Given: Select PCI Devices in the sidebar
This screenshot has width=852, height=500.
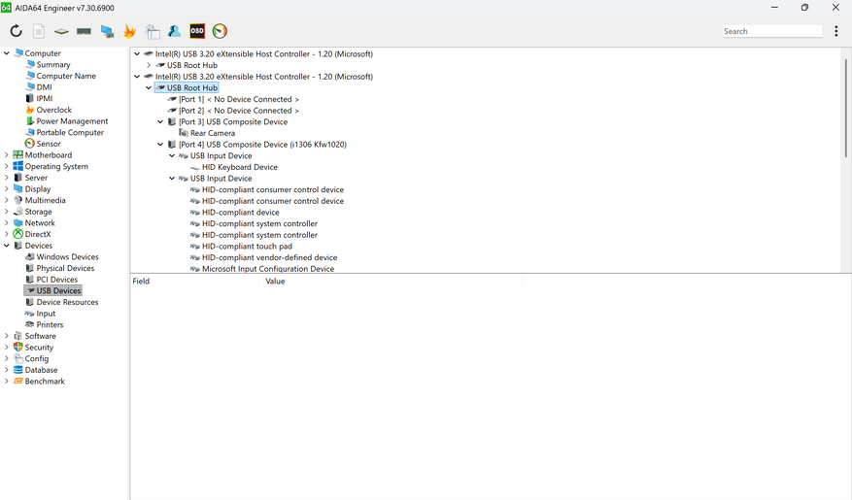Looking at the screenshot, I should pos(57,280).
